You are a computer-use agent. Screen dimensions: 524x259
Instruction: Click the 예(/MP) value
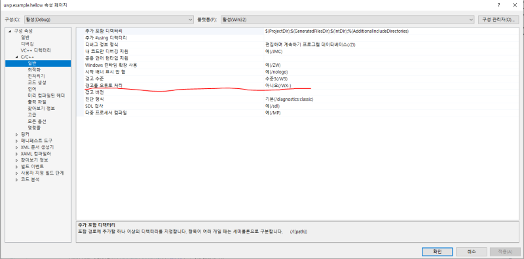[272, 113]
